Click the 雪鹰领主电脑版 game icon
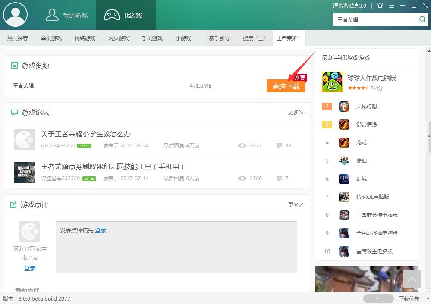431x304 pixels. click(x=344, y=251)
